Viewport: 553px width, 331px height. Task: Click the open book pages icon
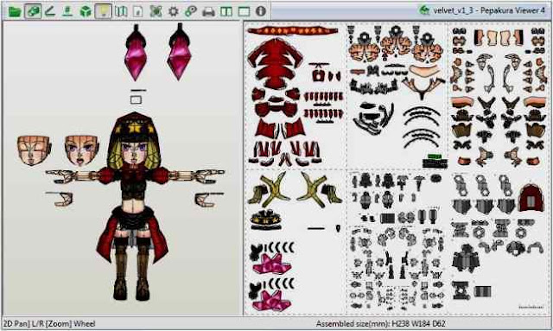click(x=121, y=11)
